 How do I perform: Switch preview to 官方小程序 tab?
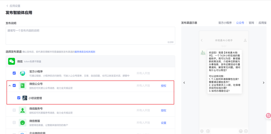click(225, 23)
